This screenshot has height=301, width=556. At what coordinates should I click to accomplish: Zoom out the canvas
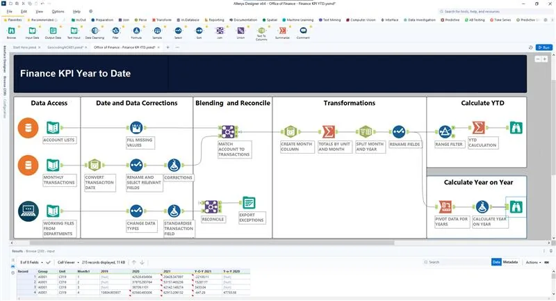click(538, 59)
